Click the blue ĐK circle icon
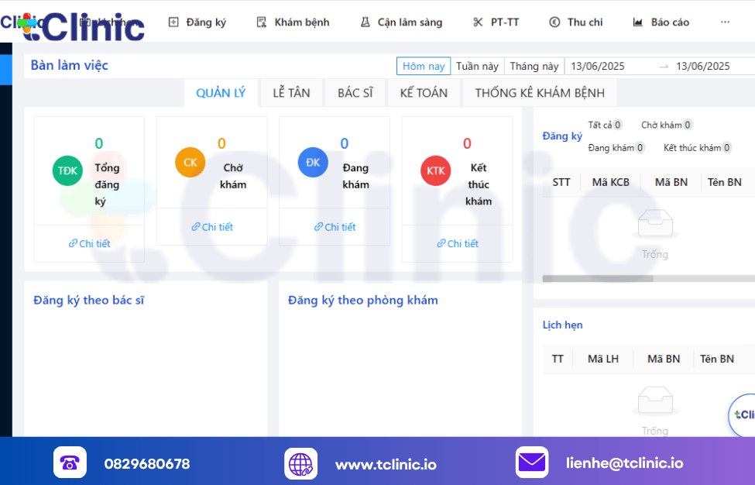Screen dimensions: 755x485 coord(313,162)
